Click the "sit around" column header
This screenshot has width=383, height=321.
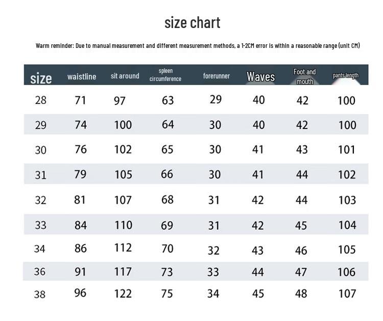point(125,76)
